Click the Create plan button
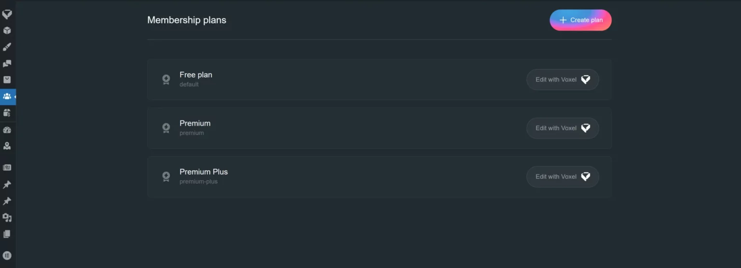 [x=580, y=20]
